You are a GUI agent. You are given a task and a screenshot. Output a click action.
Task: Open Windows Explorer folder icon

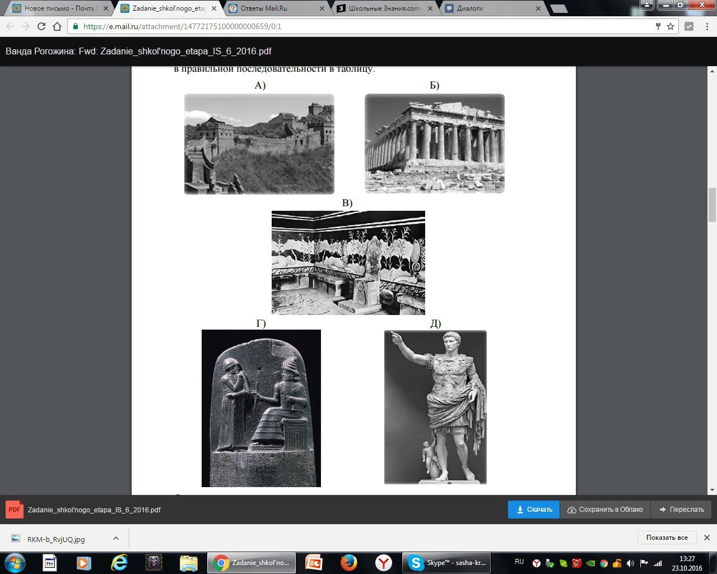click(x=188, y=563)
